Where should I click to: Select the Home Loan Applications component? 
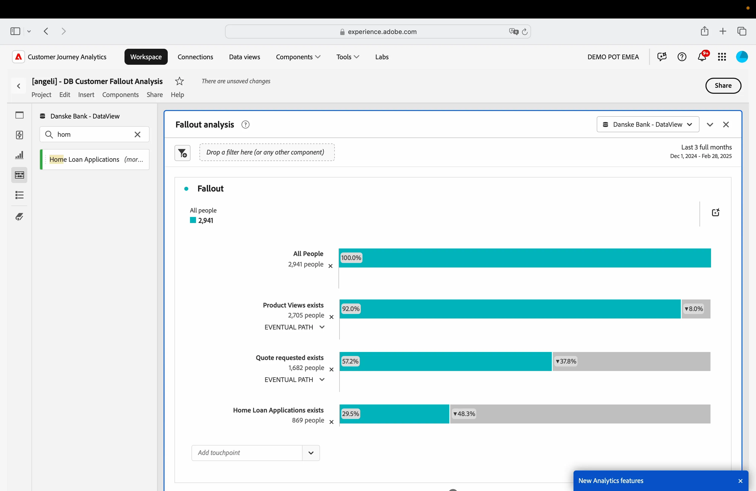[95, 159]
